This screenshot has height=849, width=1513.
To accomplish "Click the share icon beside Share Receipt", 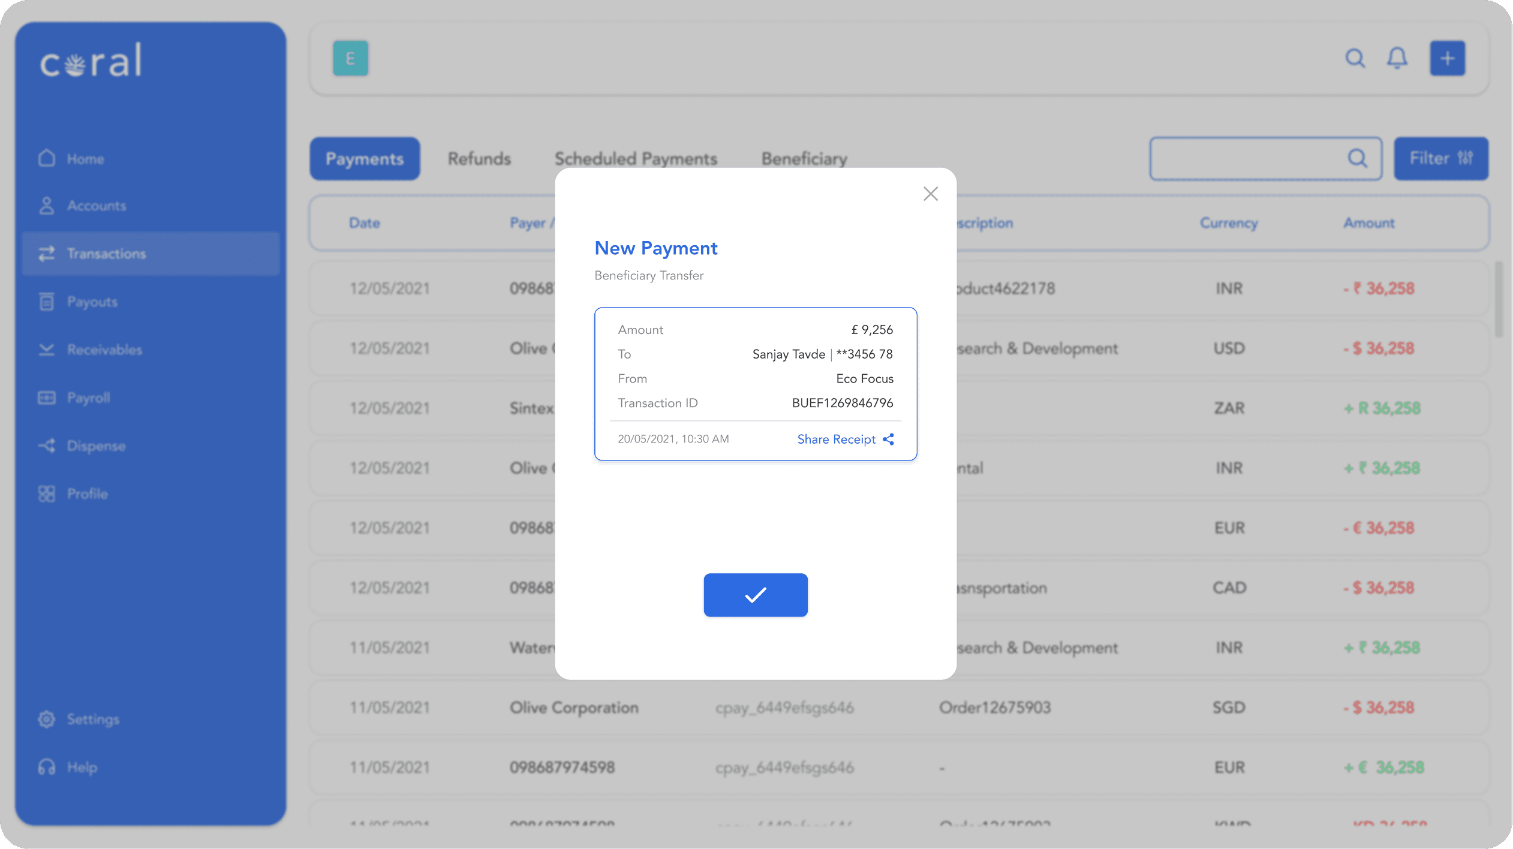I will coord(889,439).
